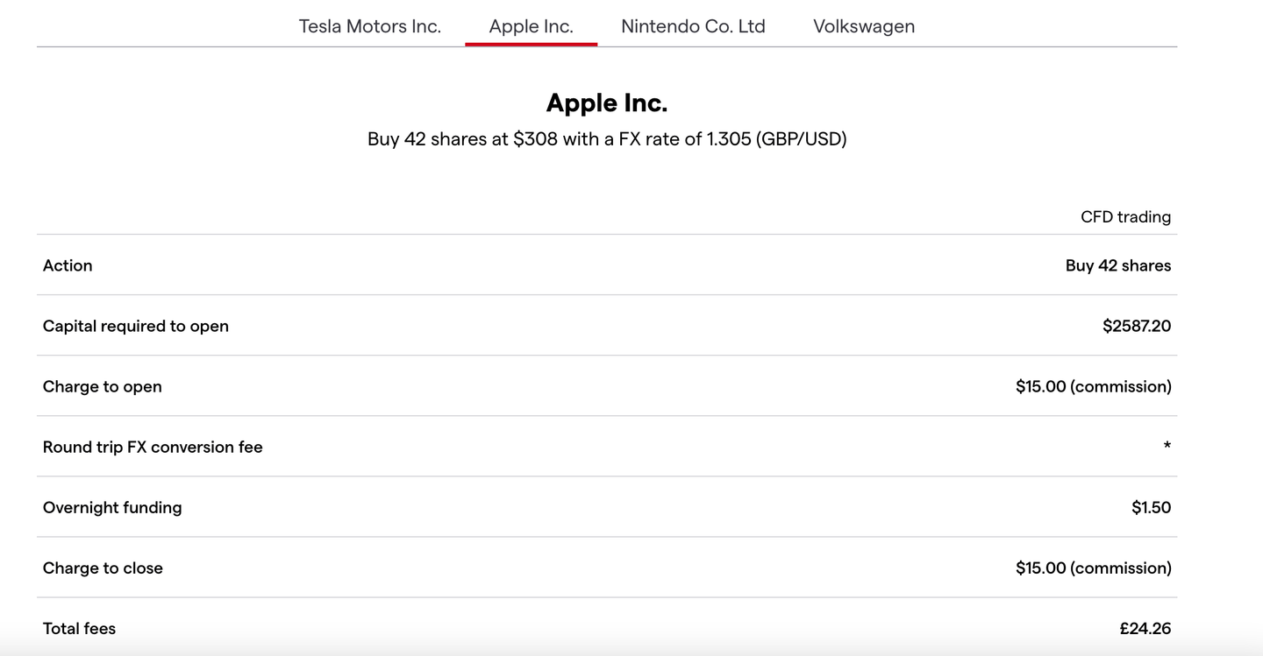Show the Volkswagen tab
Screen dimensions: 1263x656
864,26
